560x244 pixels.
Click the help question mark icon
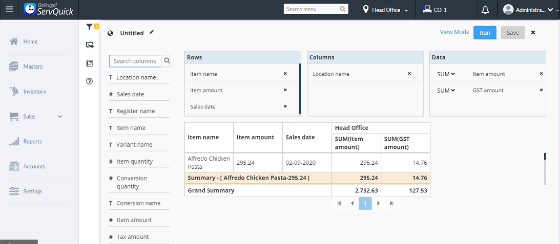click(x=90, y=81)
